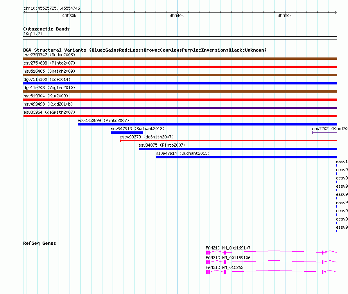The height and width of the screenshot is (294, 348).
Task: Click the nsv819904 (Kim2009) red loss bar
Action: tap(180, 100)
